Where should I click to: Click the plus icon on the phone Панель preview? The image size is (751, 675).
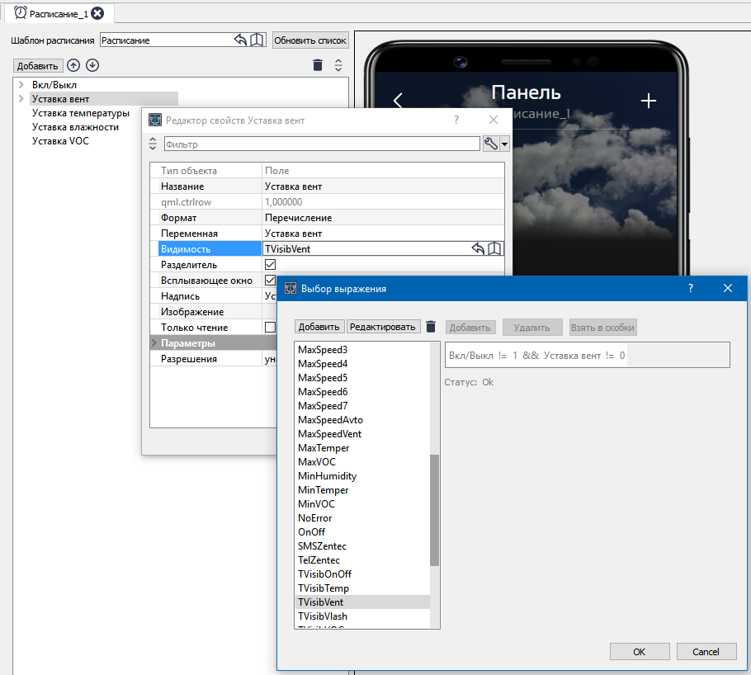pos(649,99)
